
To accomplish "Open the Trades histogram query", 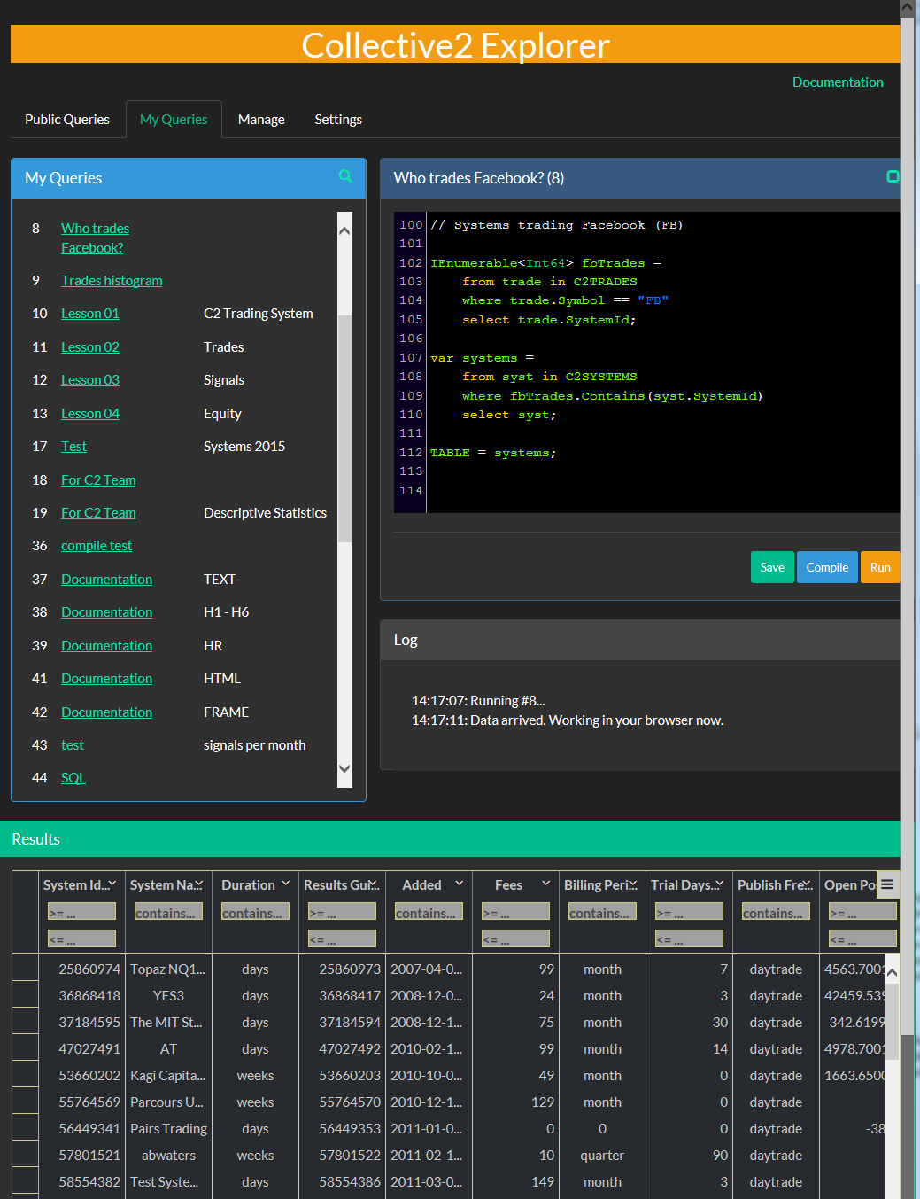I will click(112, 281).
